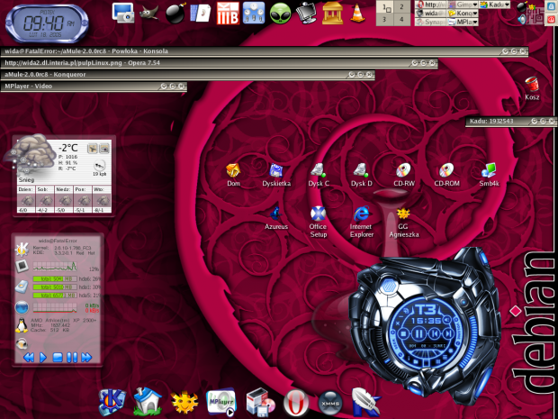Activate the Konsola window title bar
This screenshot has height=419, width=558.
pos(264,51)
